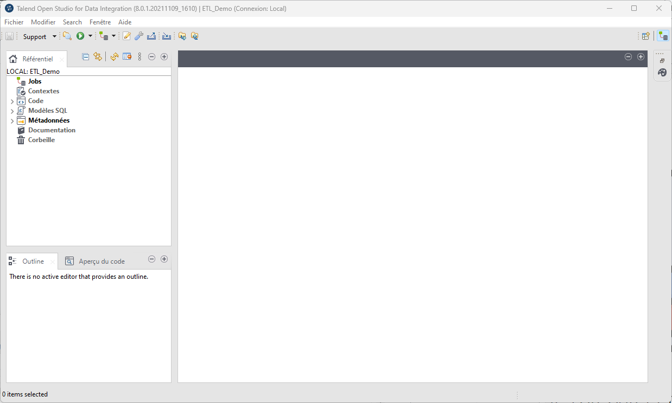Close the Référentiel tab
Image resolution: width=672 pixels, height=403 pixels.
61,60
